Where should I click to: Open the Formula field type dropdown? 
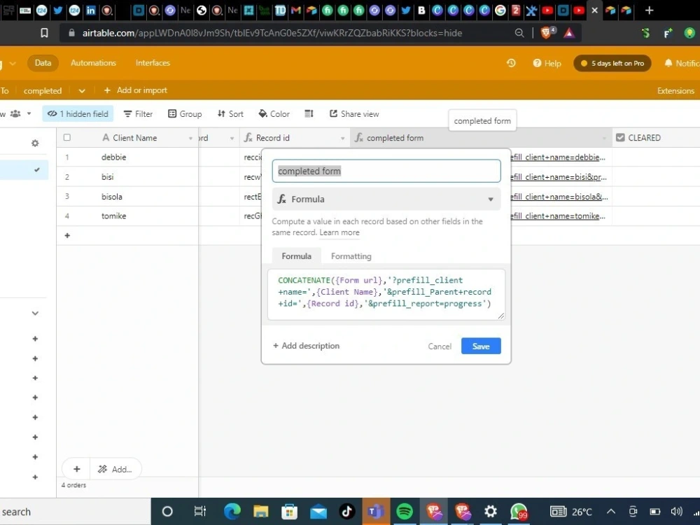click(x=386, y=199)
